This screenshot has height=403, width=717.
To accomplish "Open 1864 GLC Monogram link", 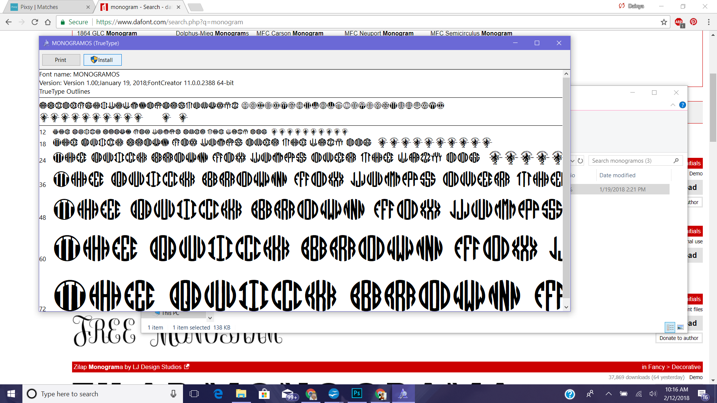I will coord(107,33).
